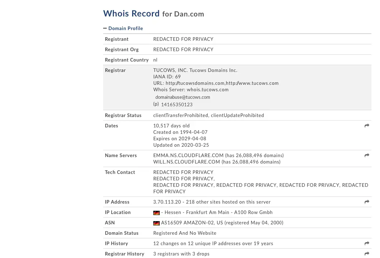Click IP address 3.70.113.20 text
Viewport: 380px width, 258px height.
pos(167,202)
